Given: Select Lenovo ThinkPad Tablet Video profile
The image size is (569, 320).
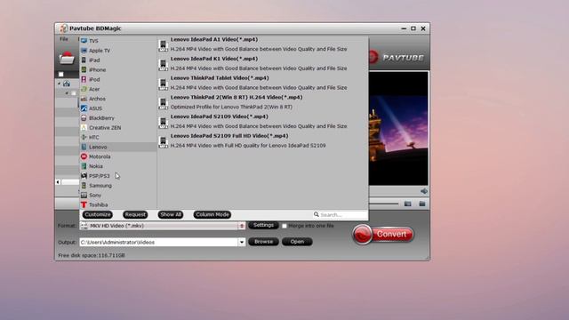Looking at the screenshot, I should click(263, 83).
